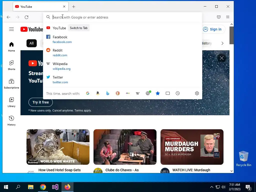Go to YouTube Home sidebar icon
The width and height of the screenshot is (256, 192).
[x=11, y=47]
